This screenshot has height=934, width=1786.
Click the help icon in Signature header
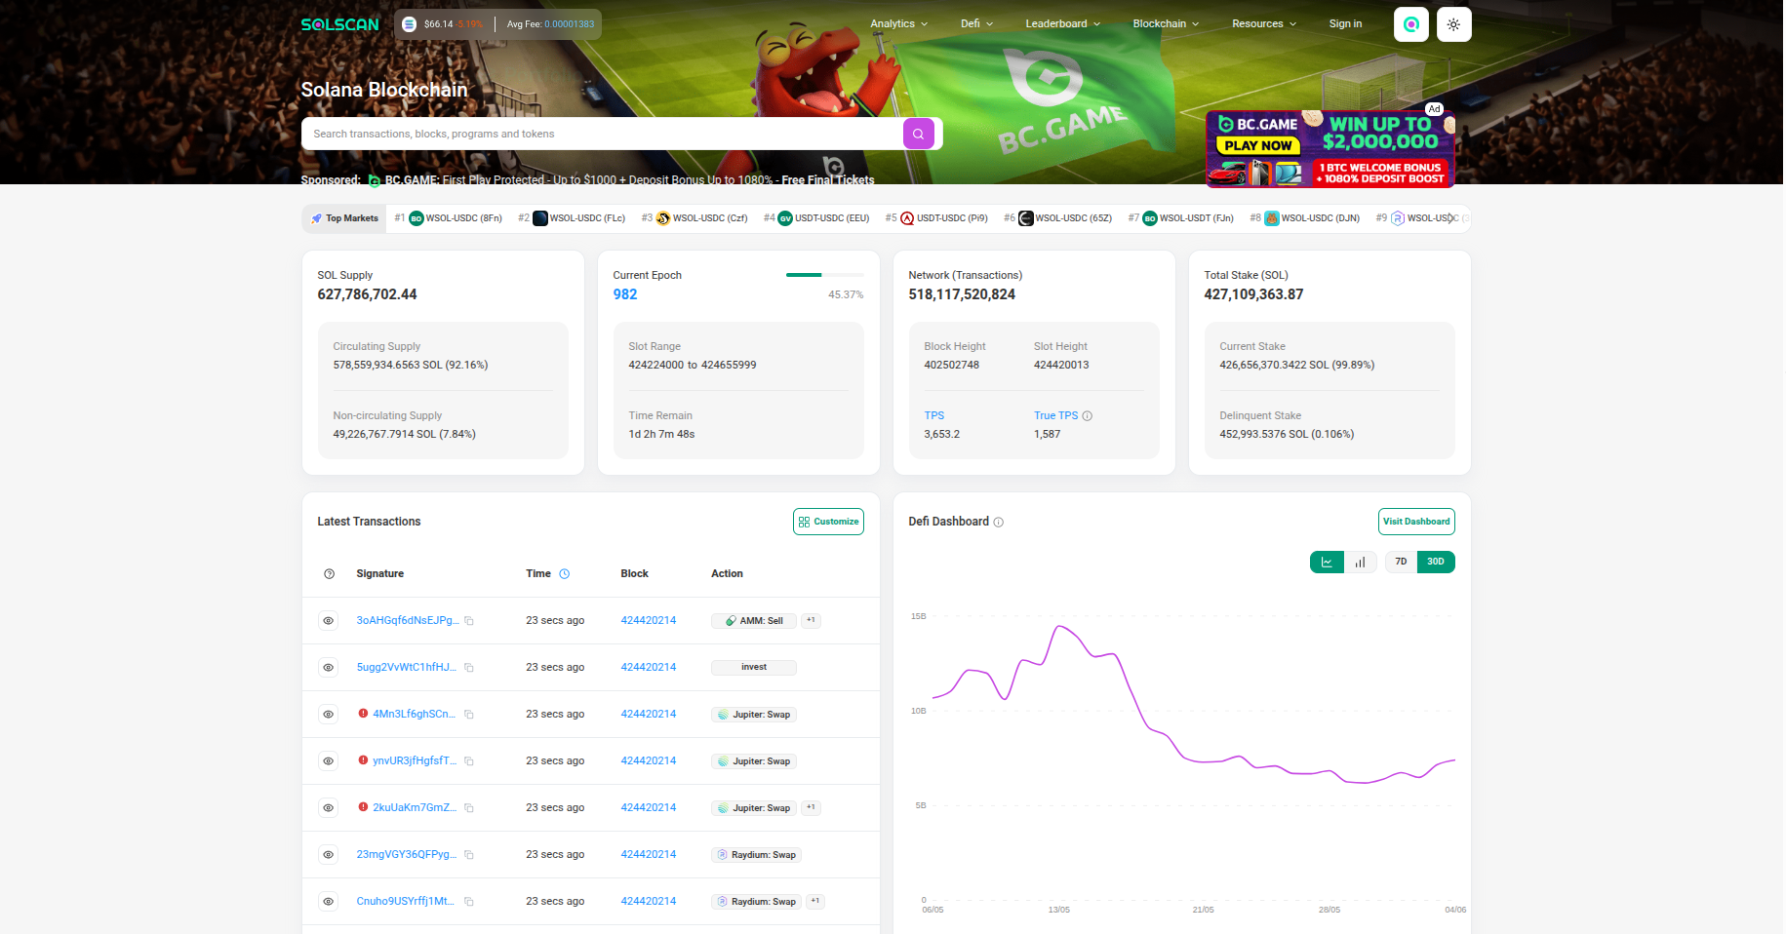[329, 574]
